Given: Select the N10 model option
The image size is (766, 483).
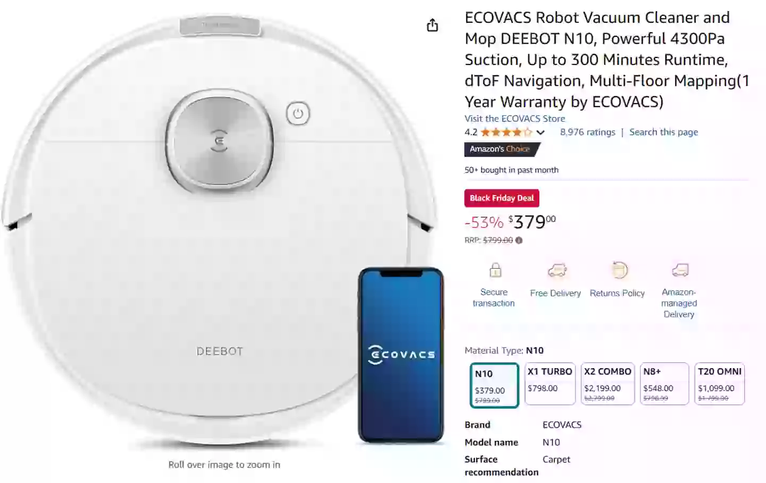Looking at the screenshot, I should tap(494, 385).
